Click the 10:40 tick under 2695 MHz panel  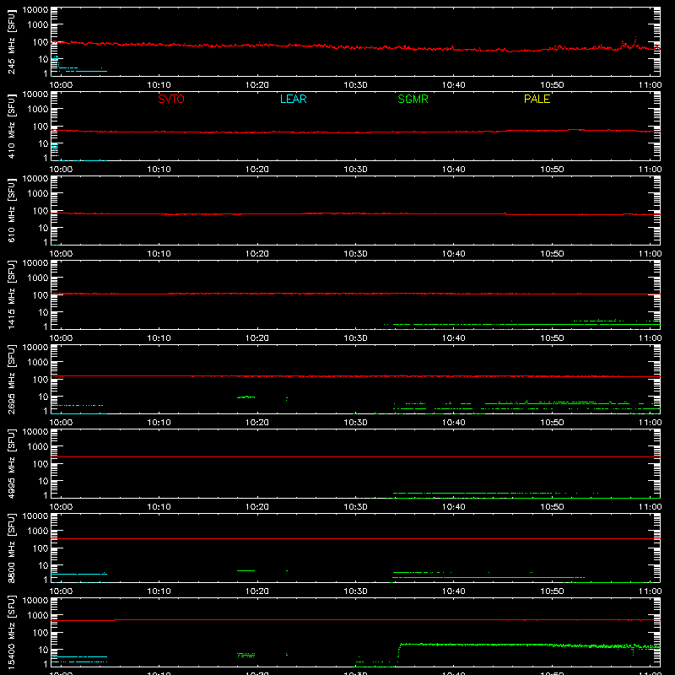454,423
